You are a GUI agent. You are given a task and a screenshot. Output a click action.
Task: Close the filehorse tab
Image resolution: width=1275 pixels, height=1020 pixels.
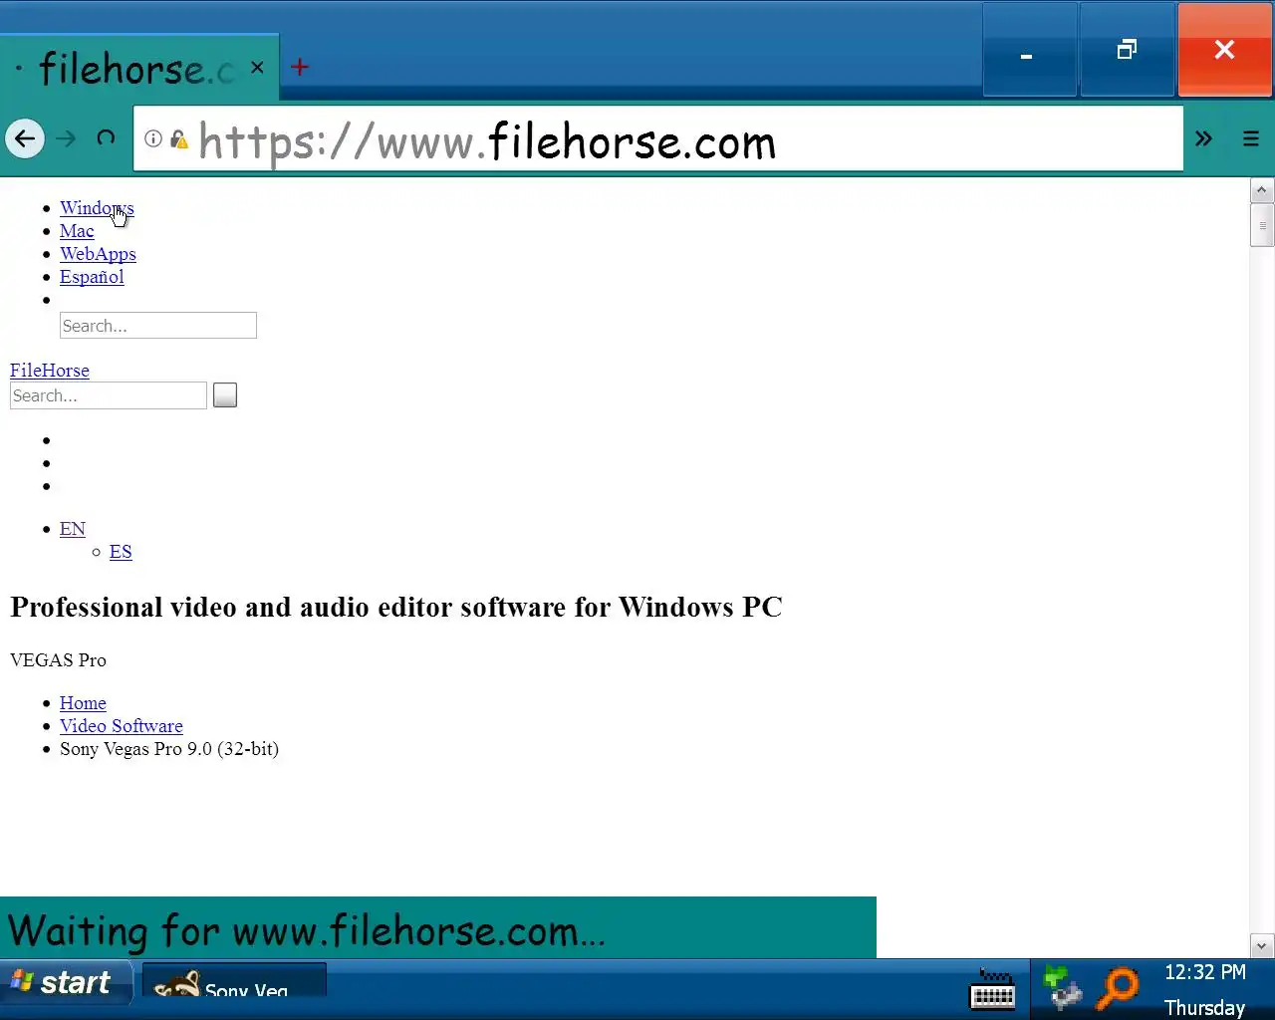(x=257, y=68)
